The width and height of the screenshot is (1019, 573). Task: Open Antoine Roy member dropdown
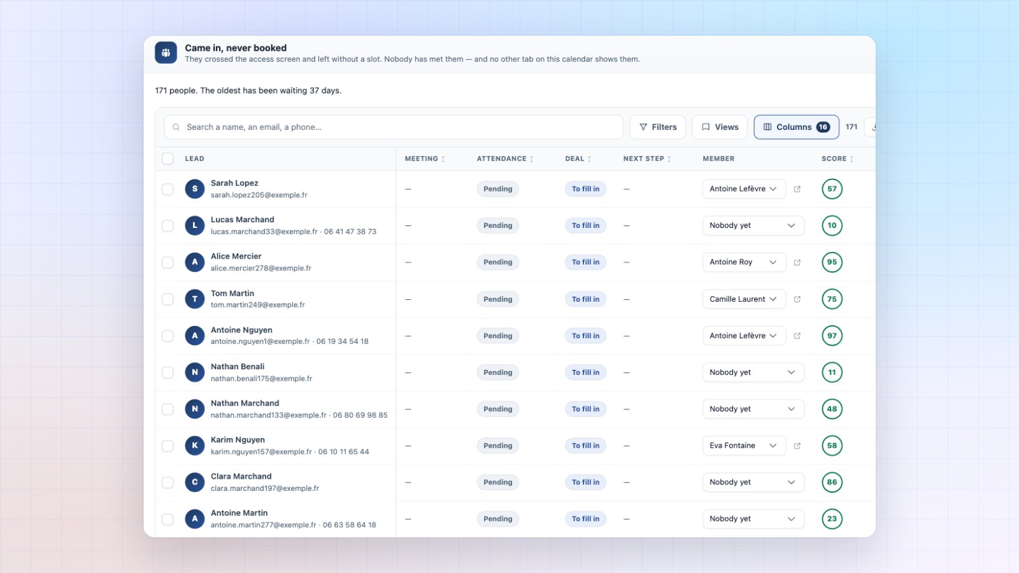coord(744,262)
